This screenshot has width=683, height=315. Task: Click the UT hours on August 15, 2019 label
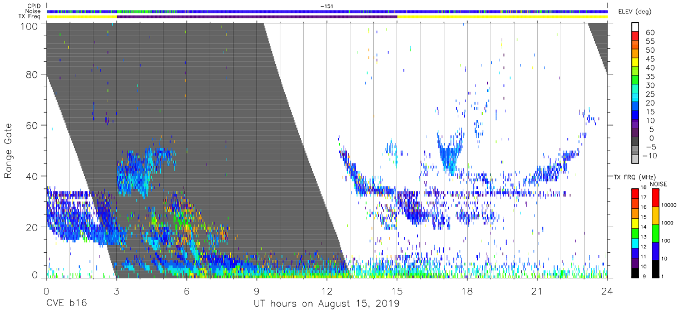click(x=326, y=303)
